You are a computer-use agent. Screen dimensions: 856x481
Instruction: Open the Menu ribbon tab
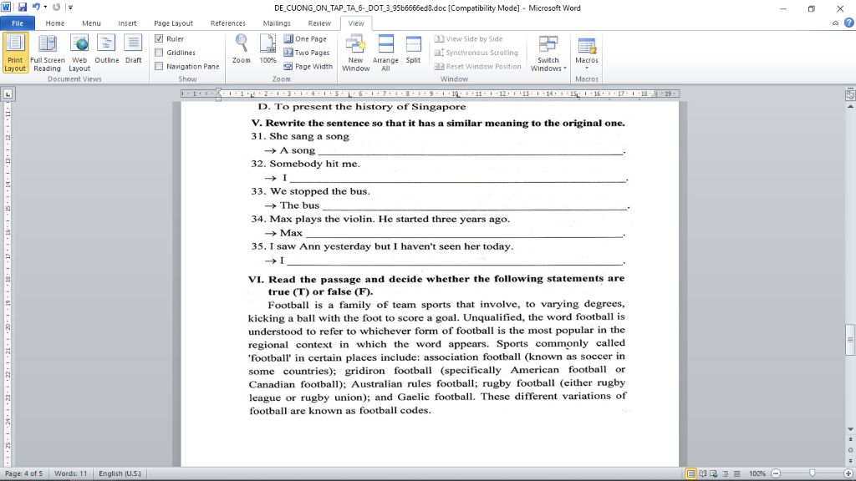tap(91, 23)
